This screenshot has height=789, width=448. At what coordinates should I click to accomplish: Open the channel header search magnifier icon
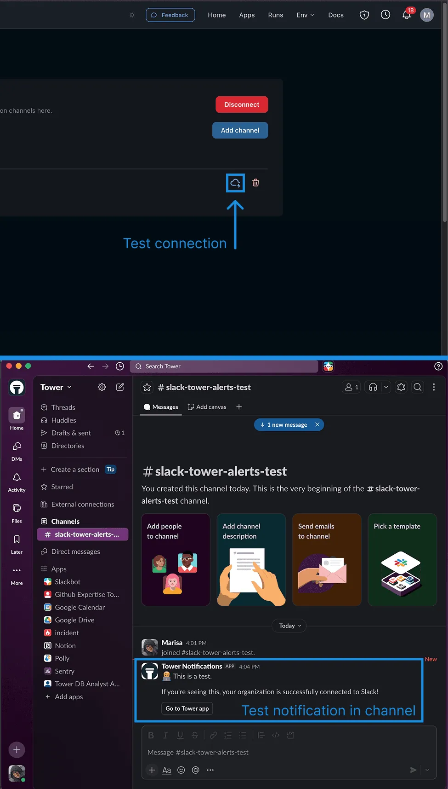[x=418, y=387]
